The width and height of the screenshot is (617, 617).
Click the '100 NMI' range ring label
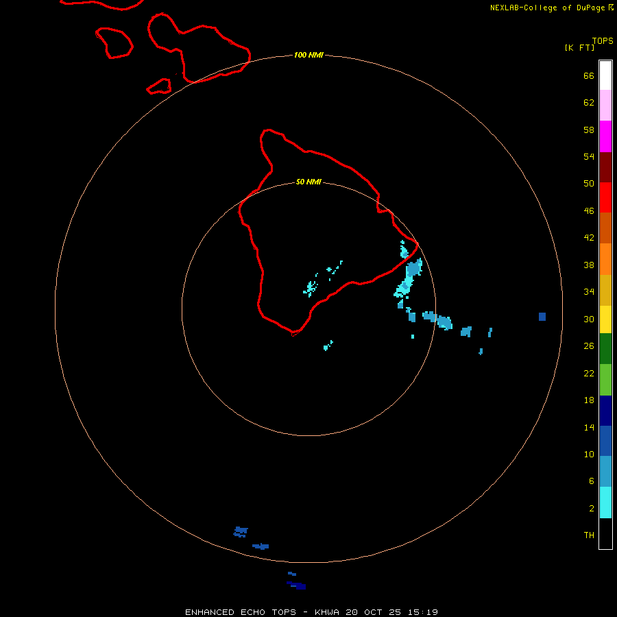pyautogui.click(x=308, y=55)
